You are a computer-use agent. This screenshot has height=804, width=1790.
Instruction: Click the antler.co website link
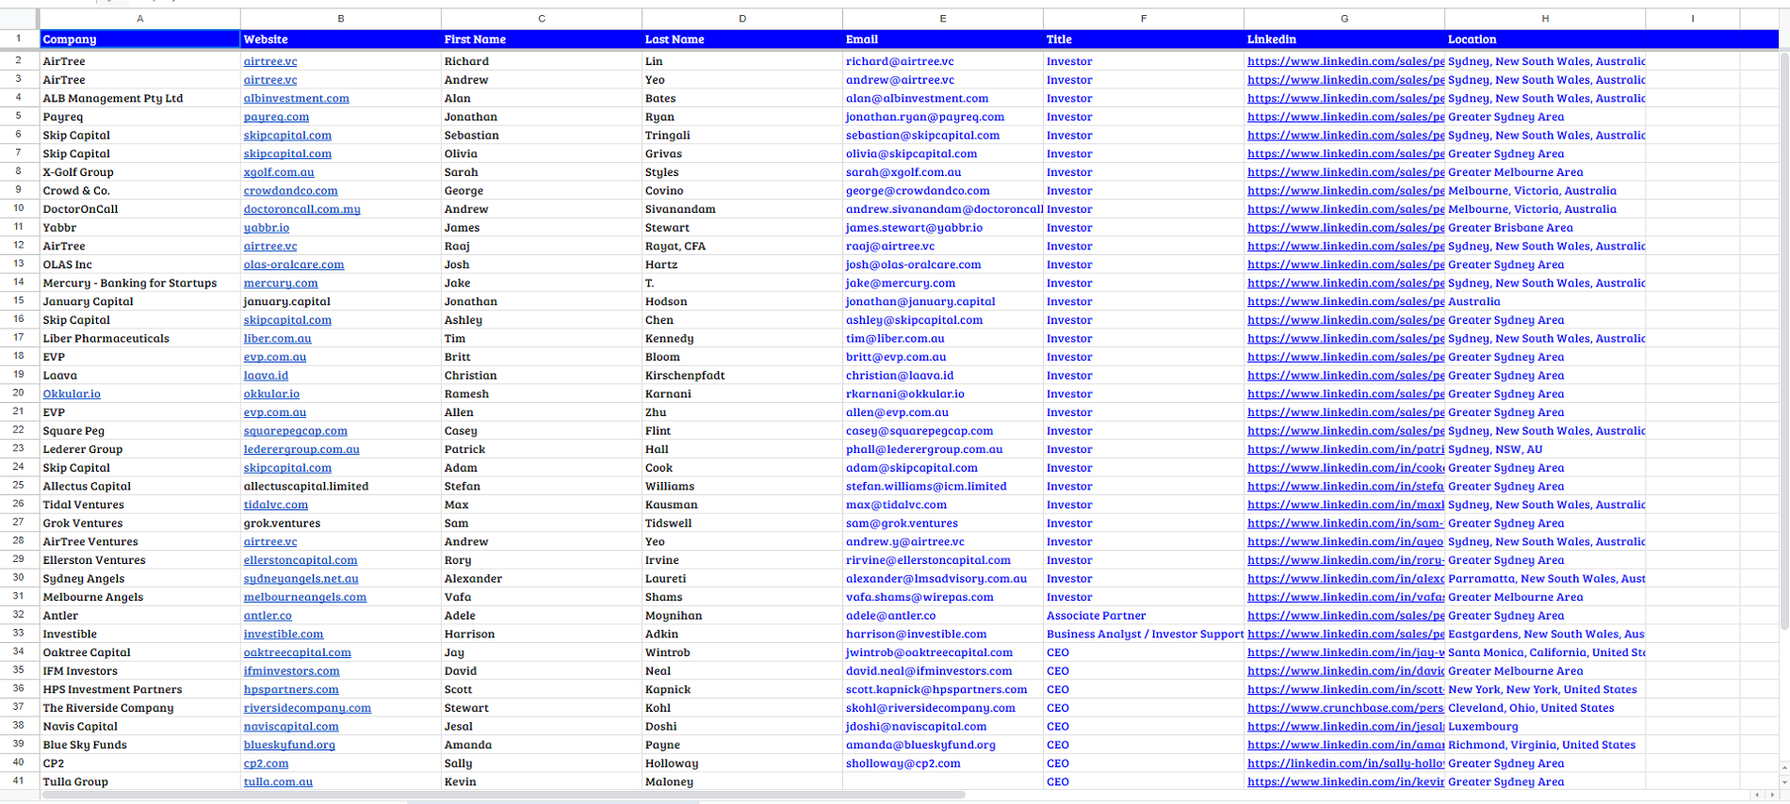268,616
